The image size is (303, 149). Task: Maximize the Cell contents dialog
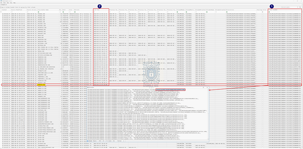(x=203, y=88)
